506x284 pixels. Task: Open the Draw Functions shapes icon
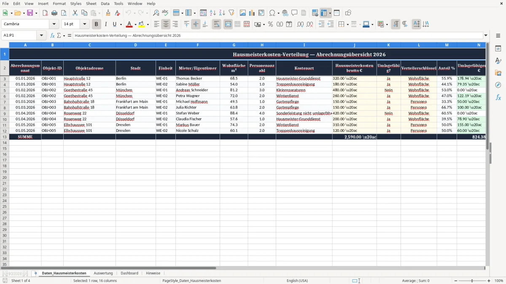348,13
